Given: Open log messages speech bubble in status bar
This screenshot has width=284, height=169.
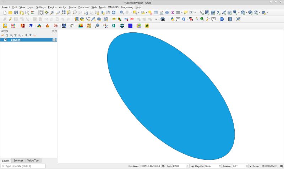Looking at the screenshot, I should click(281, 166).
